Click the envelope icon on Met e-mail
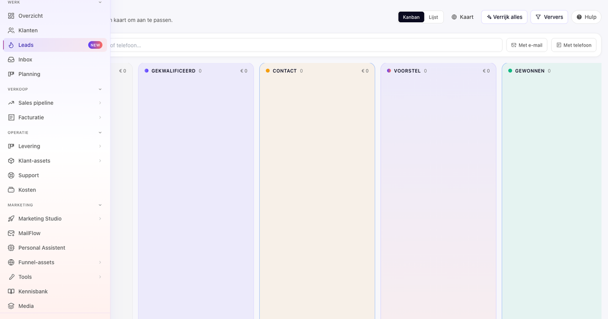This screenshot has width=608, height=319. click(x=514, y=45)
